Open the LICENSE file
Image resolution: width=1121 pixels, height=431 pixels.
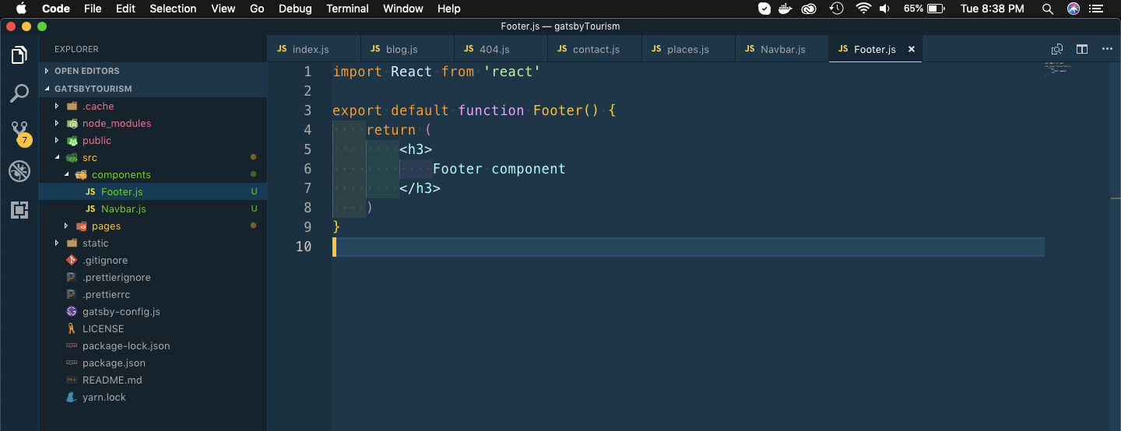pyautogui.click(x=153, y=328)
